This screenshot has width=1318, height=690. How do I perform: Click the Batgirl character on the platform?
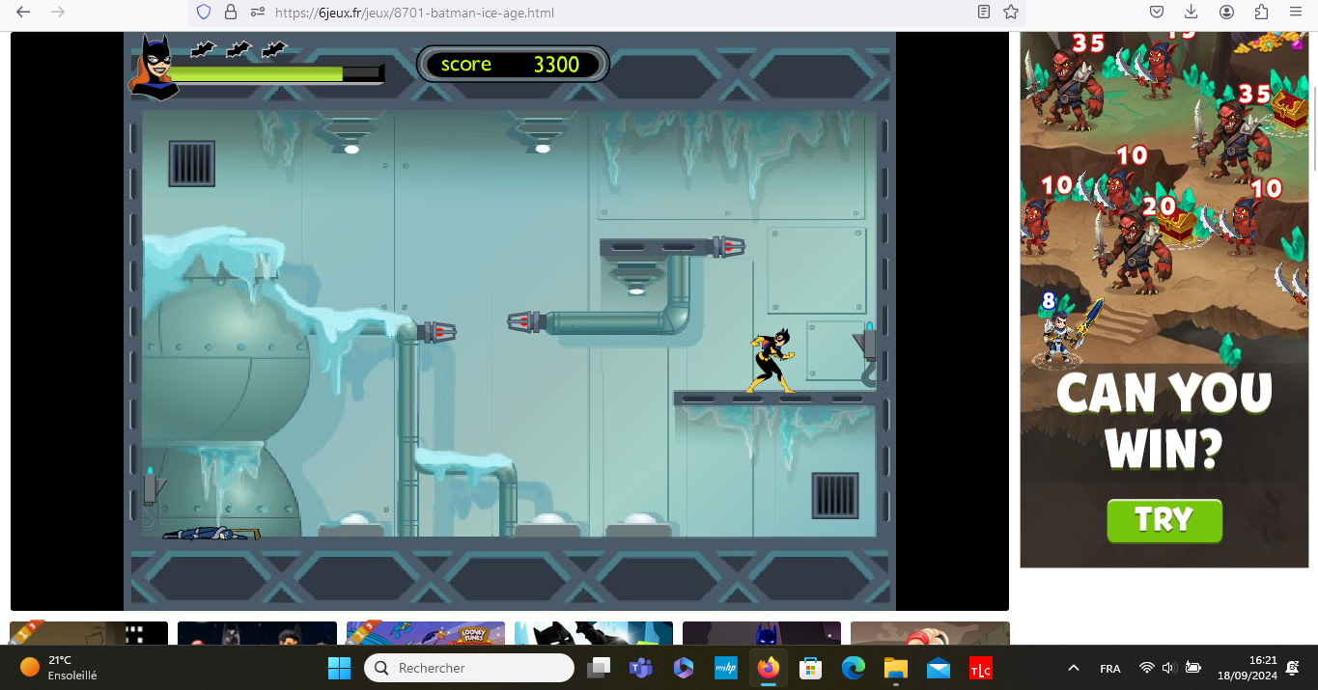coord(771,361)
